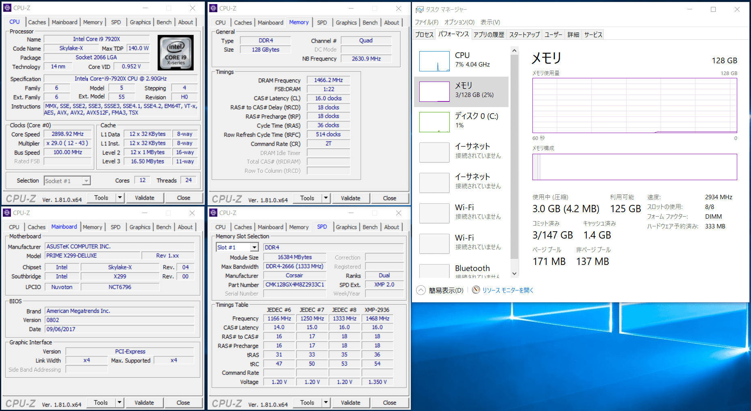Expand Tools arrow in Mainboard tab window
751x411 pixels.
click(x=119, y=402)
